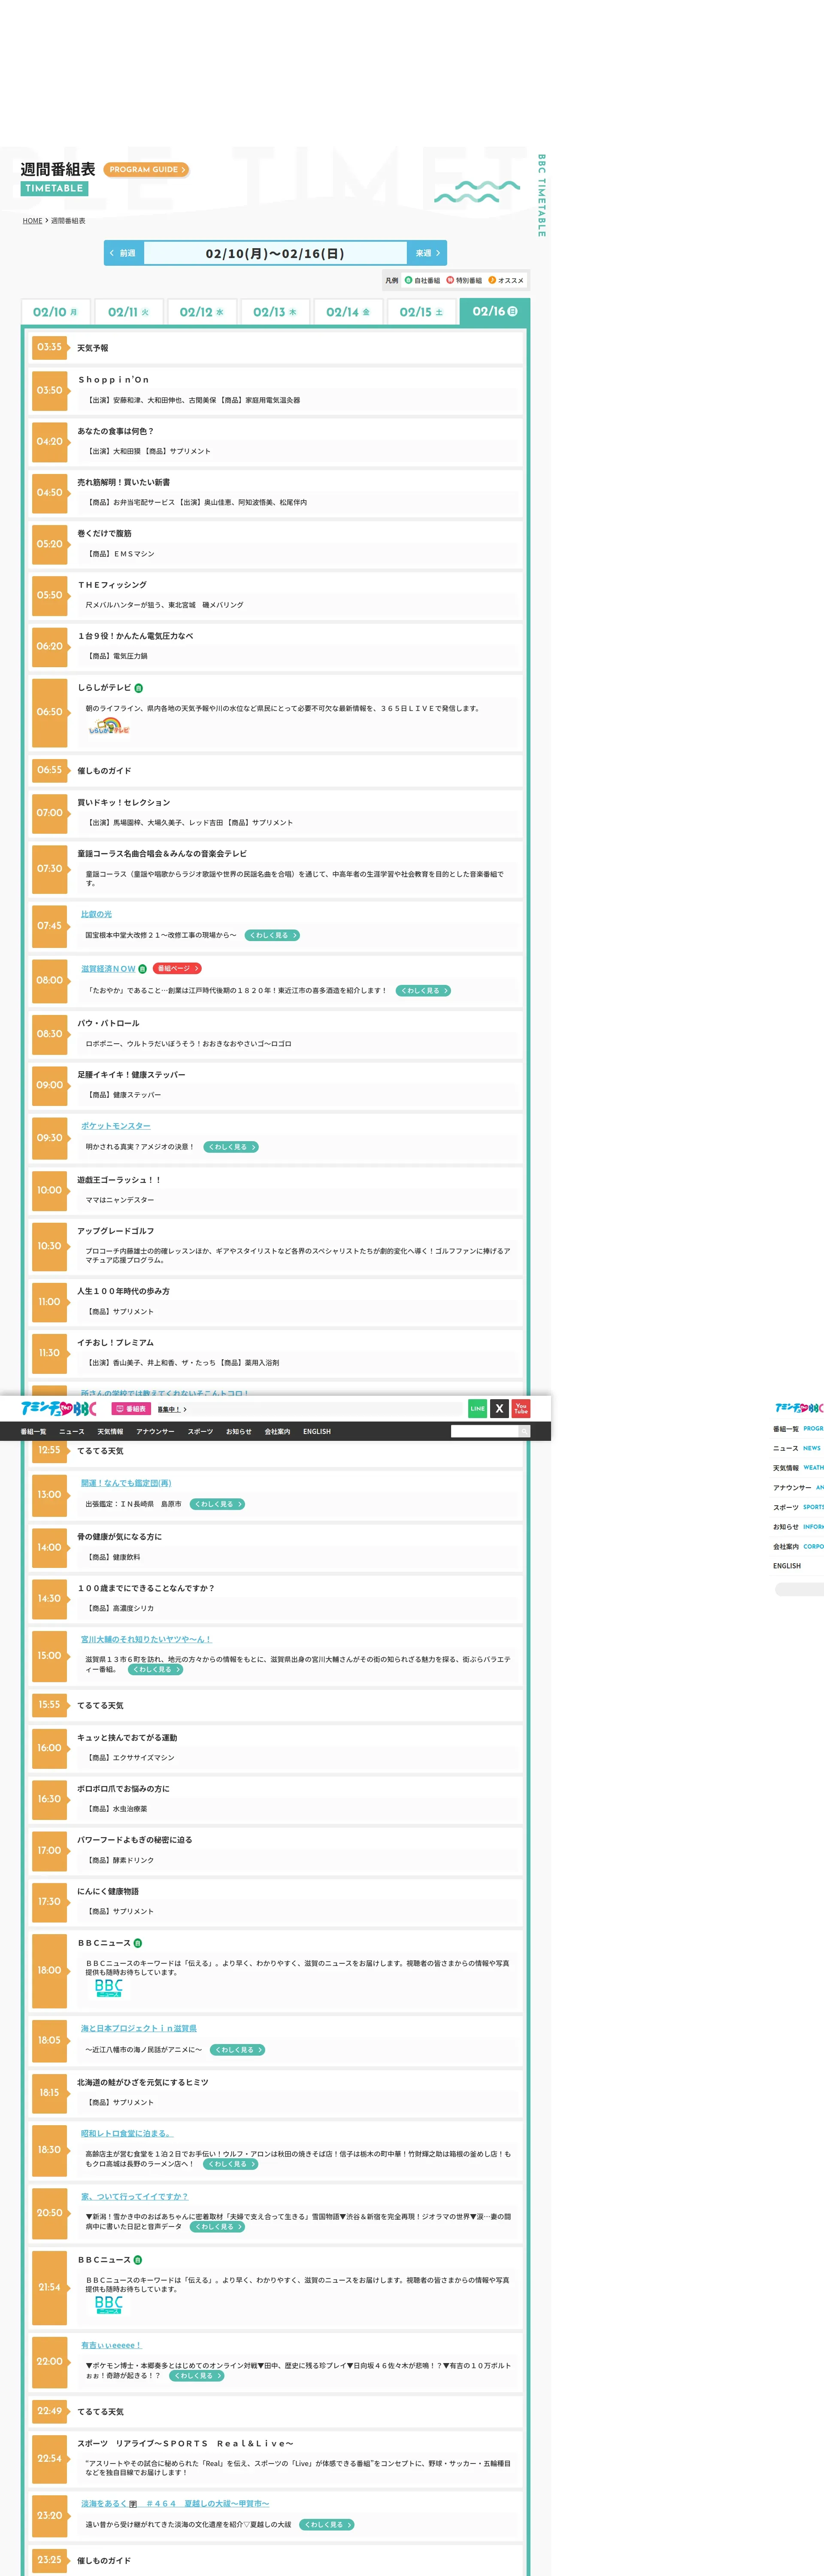Open 天気情報 in the navigation bar
Screen dimensions: 824x2576
(110, 1431)
